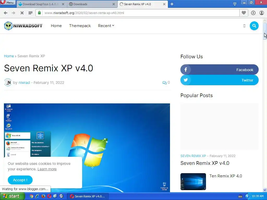Close the Downloads tab

coord(114,4)
